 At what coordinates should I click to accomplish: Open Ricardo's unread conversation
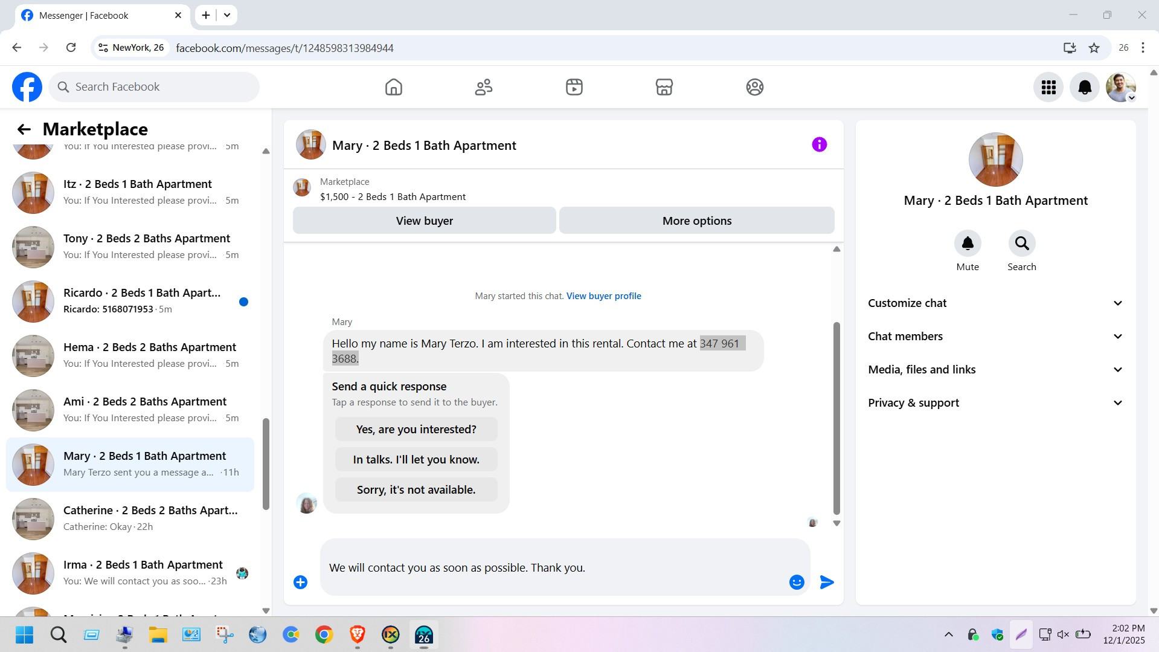pos(130,302)
